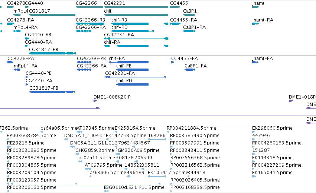Click the CG42266-RA transcript label

pos(91,27)
